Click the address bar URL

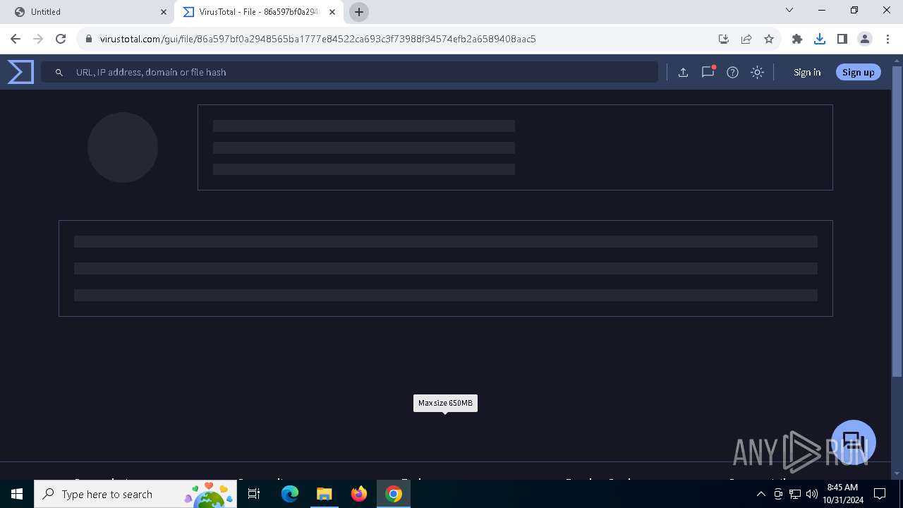[318, 39]
